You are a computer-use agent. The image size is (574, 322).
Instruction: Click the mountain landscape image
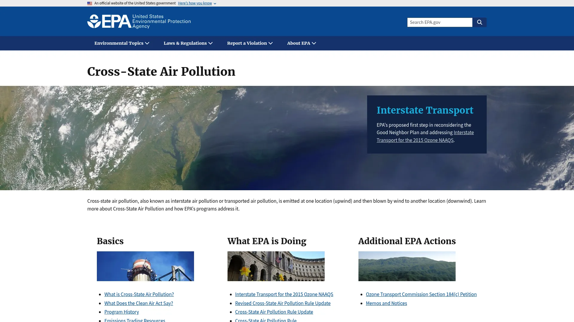click(407, 266)
